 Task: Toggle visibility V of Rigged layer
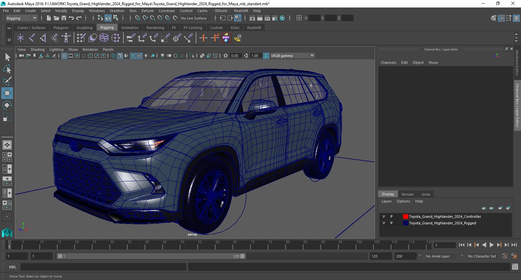(x=384, y=223)
